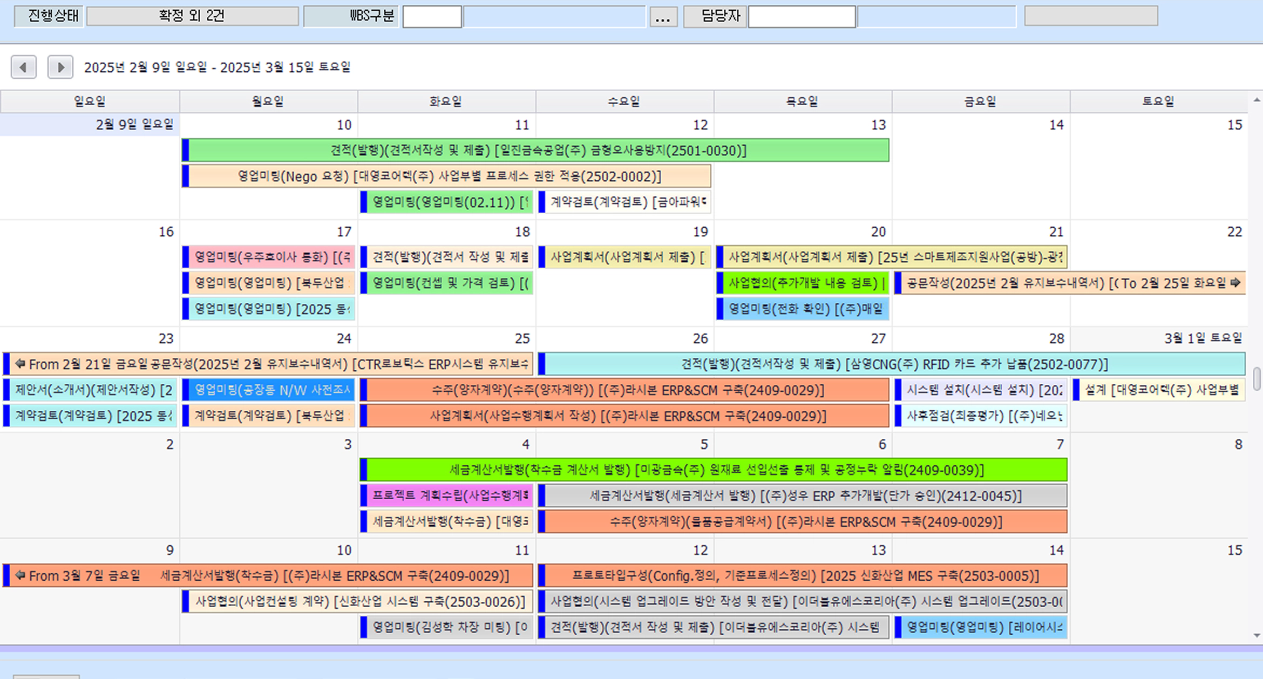Click the 담당자 input field
The width and height of the screenshot is (1263, 679).
[801, 16]
